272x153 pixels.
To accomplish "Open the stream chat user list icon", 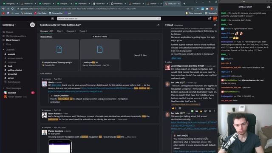I will pyautogui.click(x=269, y=7).
